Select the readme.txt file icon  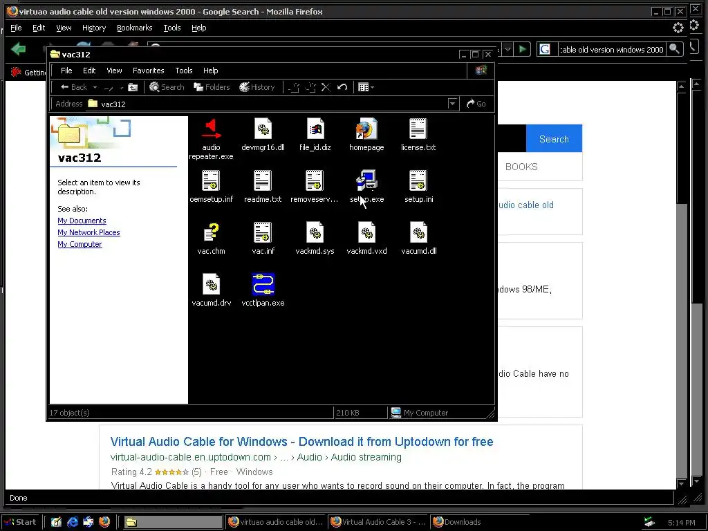tap(263, 180)
